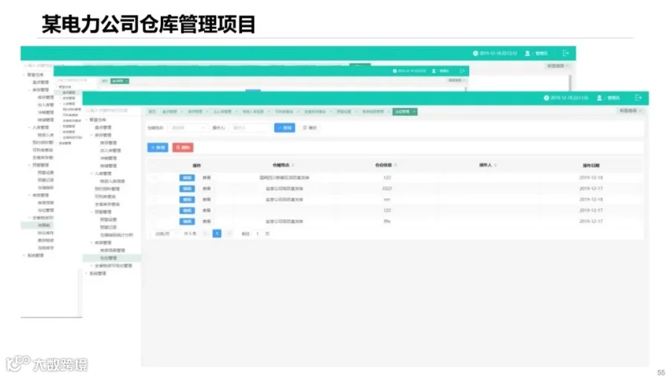Click 编辑 on the row with 2222

click(x=187, y=188)
